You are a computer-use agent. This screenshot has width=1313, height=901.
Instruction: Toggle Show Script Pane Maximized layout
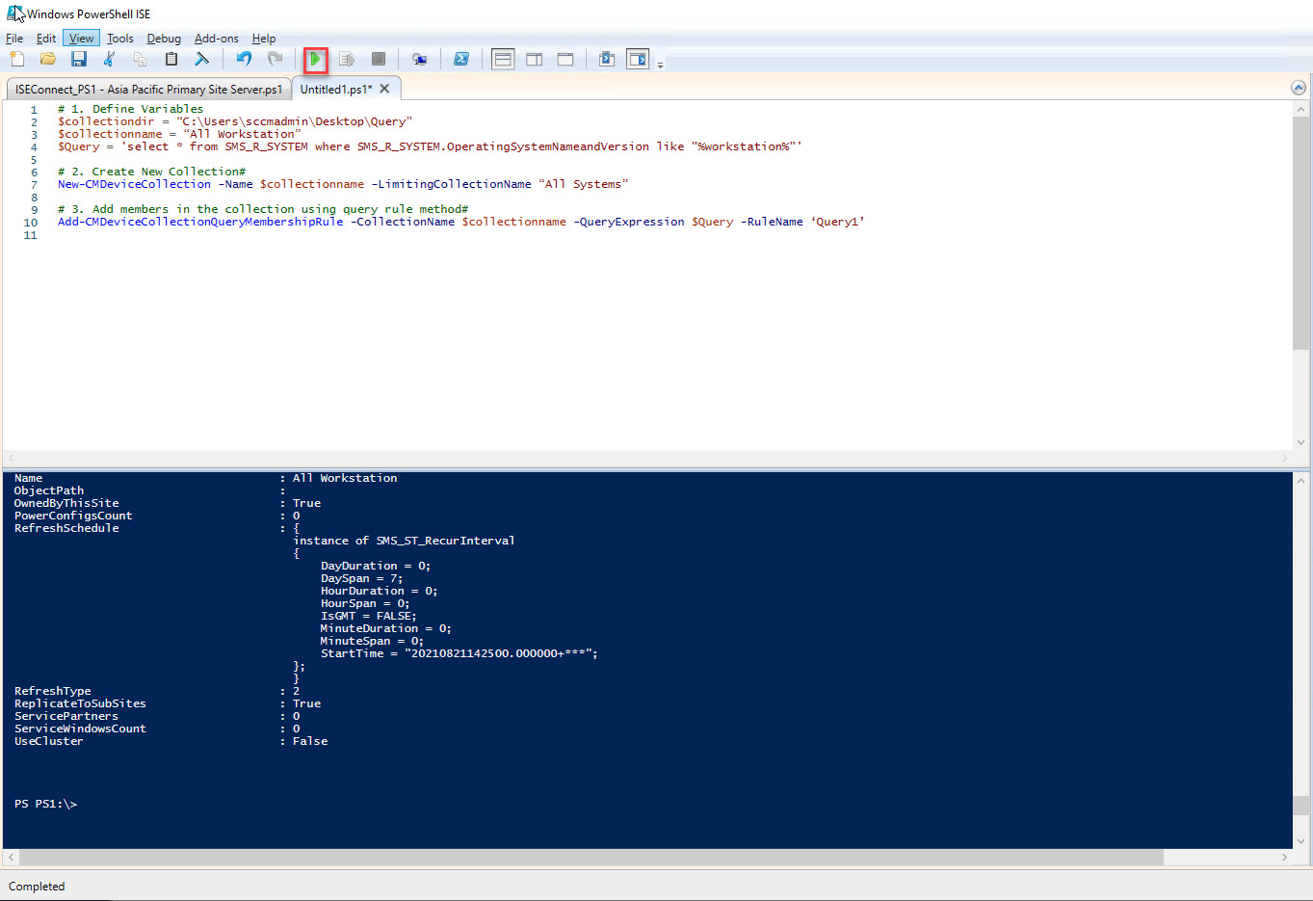[x=565, y=60]
